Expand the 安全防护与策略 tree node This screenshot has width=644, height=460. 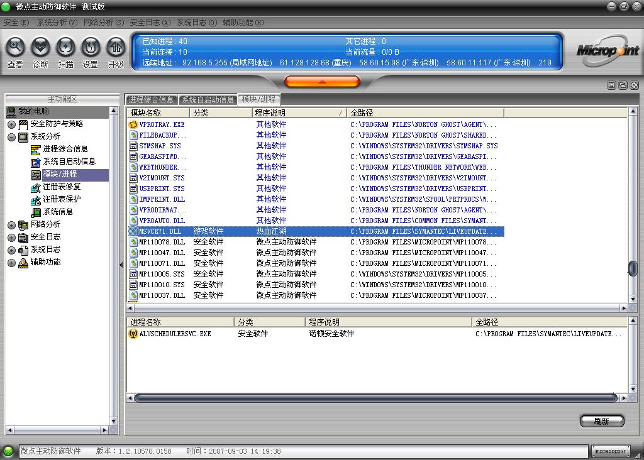pos(11,124)
